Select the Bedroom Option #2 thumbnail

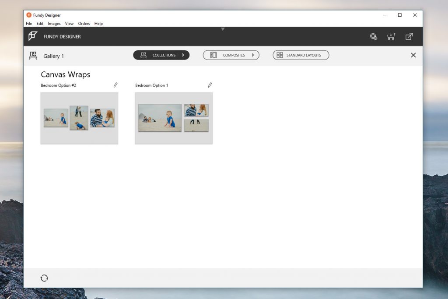(x=79, y=118)
